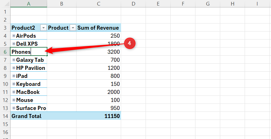
Task: Select column B header
Action: [x=62, y=4]
